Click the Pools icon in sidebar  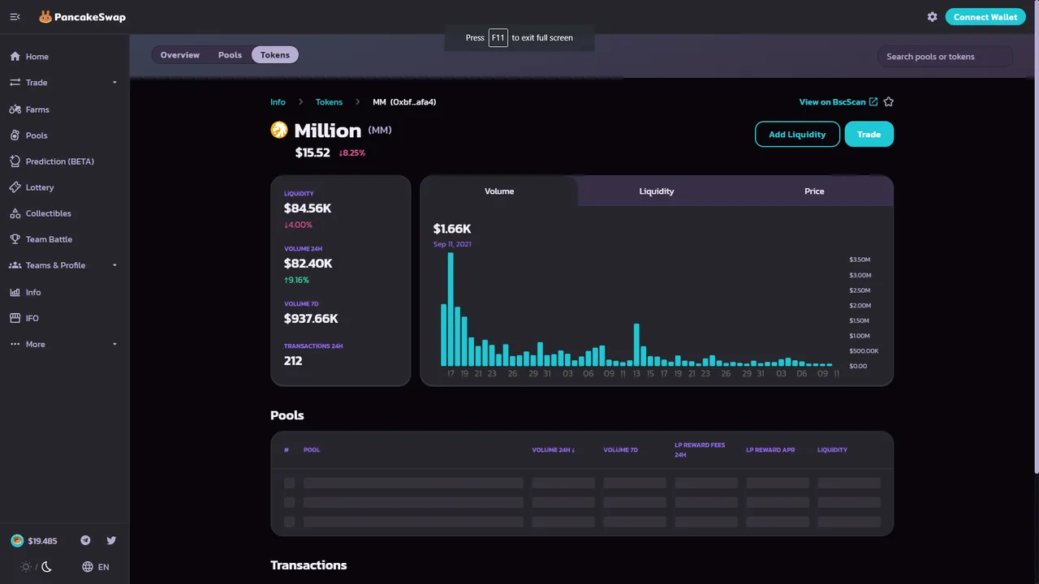tap(15, 135)
